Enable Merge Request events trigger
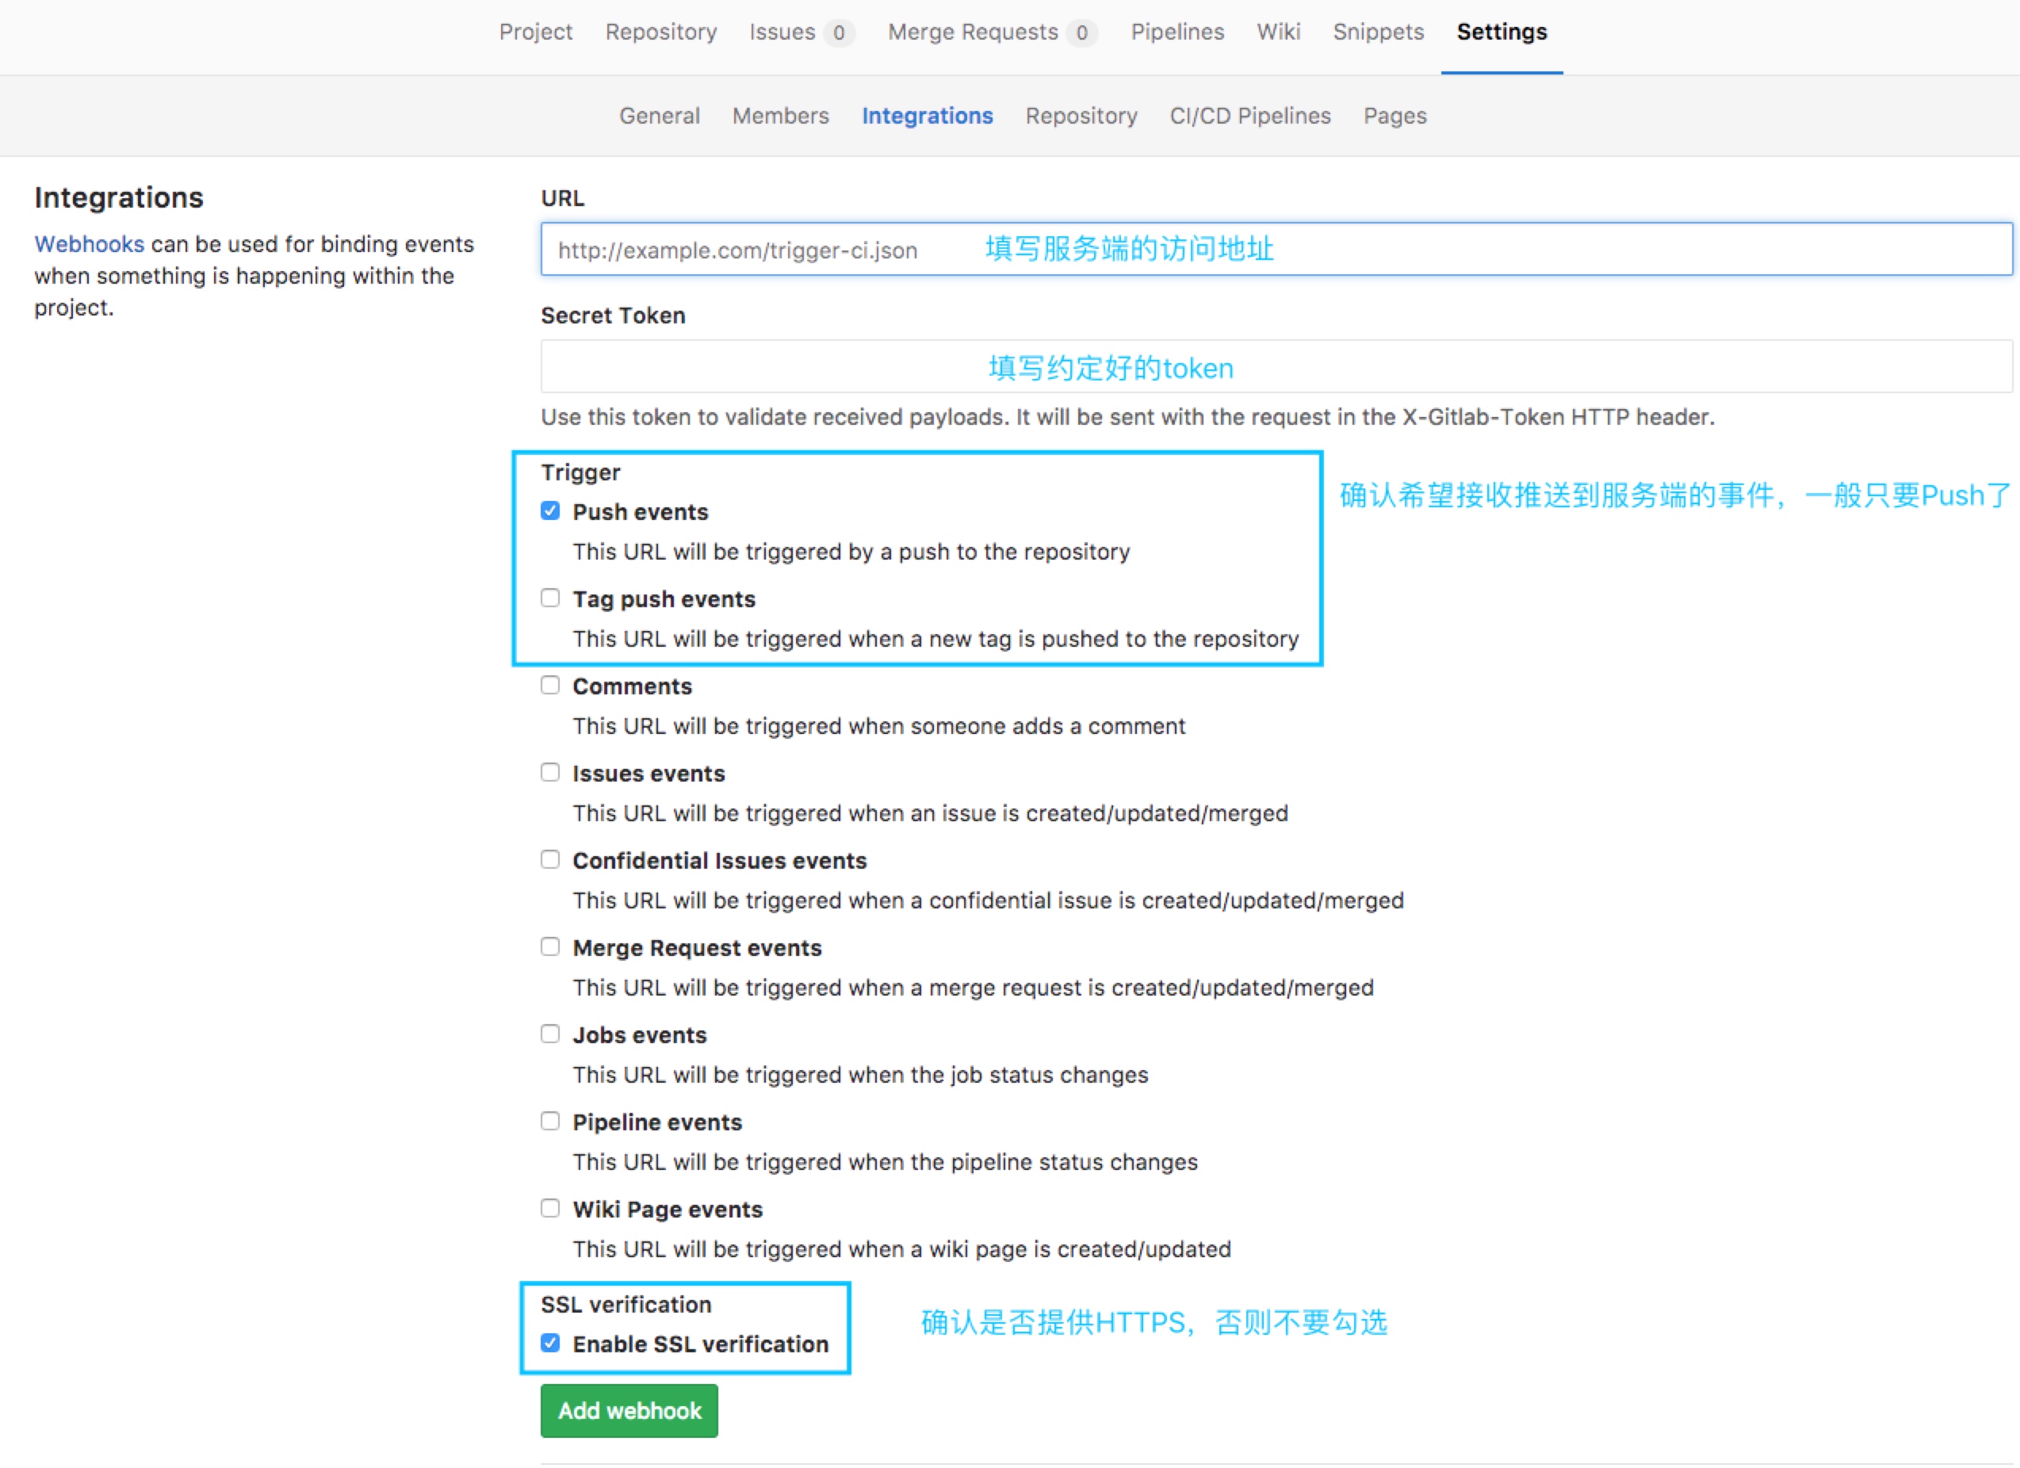 [x=550, y=947]
